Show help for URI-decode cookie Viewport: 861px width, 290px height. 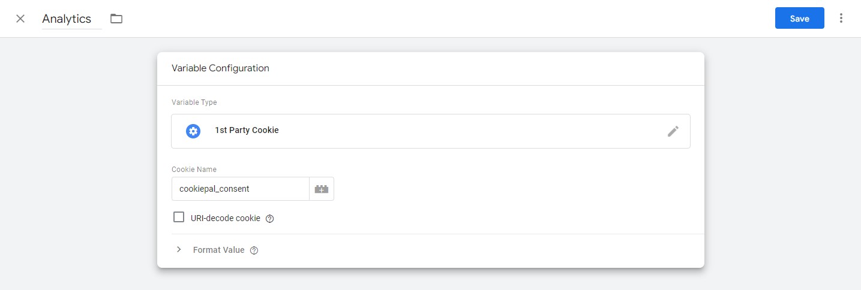coord(270,219)
